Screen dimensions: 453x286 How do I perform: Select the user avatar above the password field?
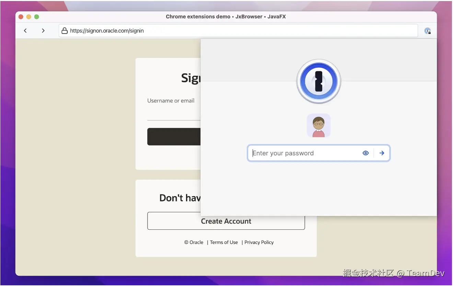tap(318, 125)
